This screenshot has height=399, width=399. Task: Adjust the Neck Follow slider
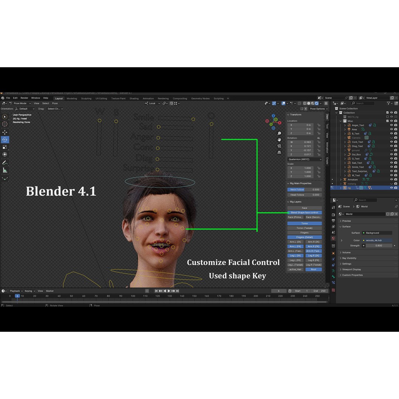pos(304,190)
